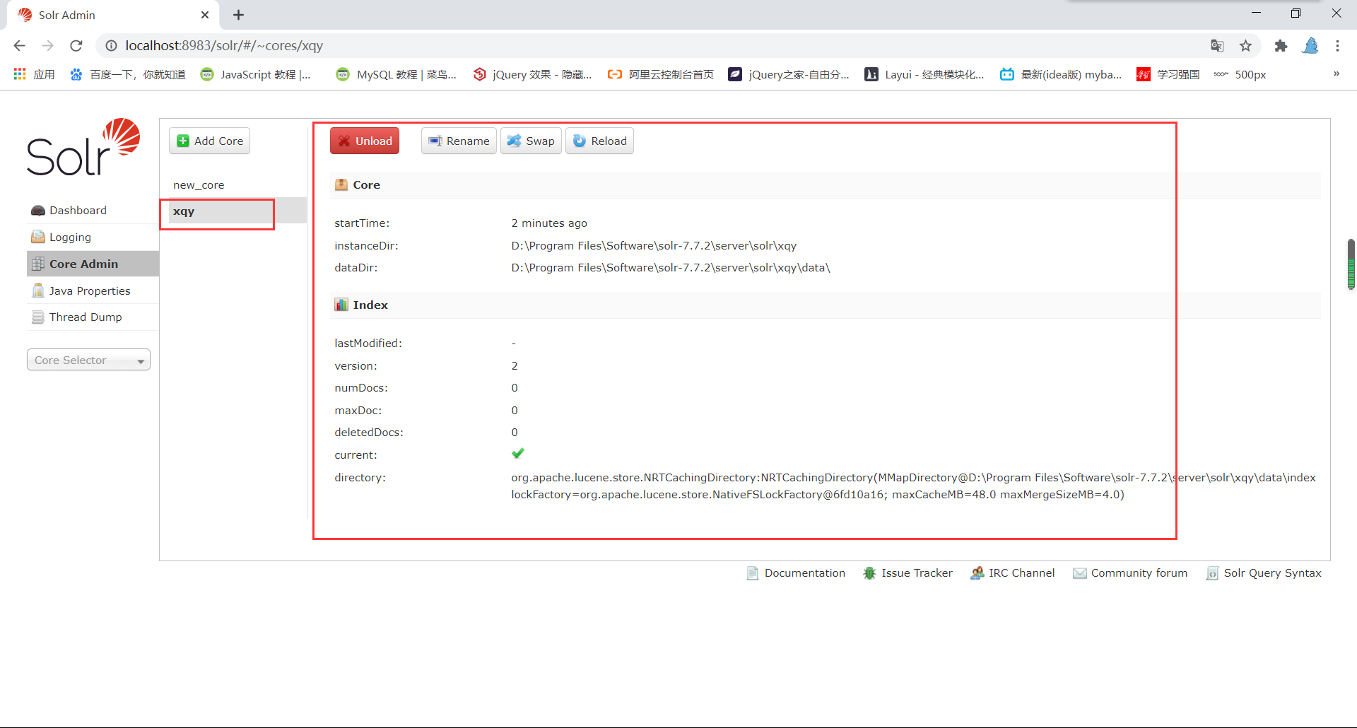1357x728 pixels.
Task: Open a new browser tab
Action: coord(239,15)
